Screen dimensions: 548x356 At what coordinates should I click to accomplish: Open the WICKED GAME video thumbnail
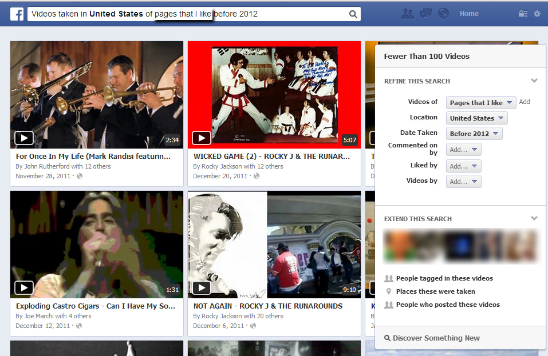pyautogui.click(x=274, y=95)
